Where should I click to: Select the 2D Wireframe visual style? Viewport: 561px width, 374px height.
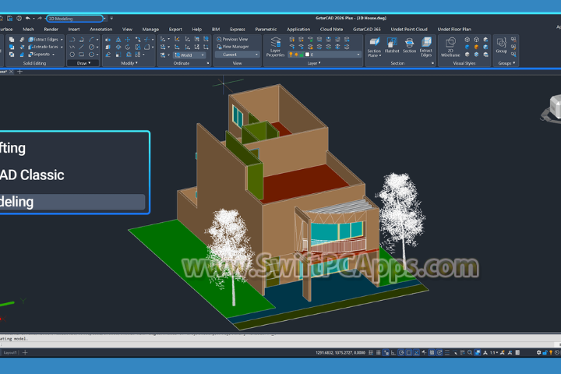coord(450,47)
